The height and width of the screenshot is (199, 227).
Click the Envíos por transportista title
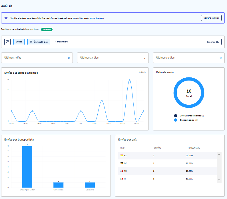click(x=19, y=140)
